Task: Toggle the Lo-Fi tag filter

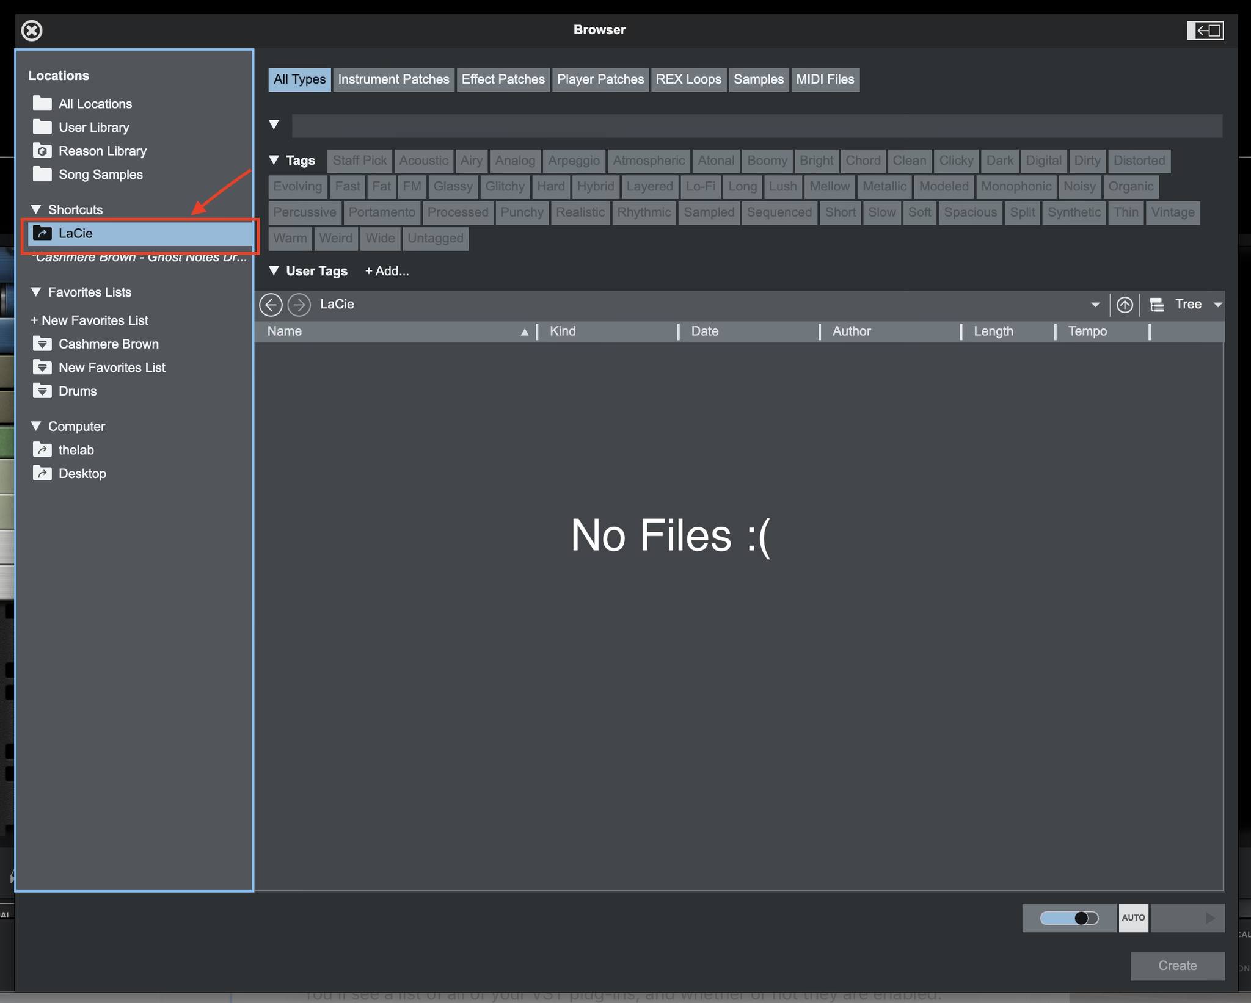Action: pos(701,186)
